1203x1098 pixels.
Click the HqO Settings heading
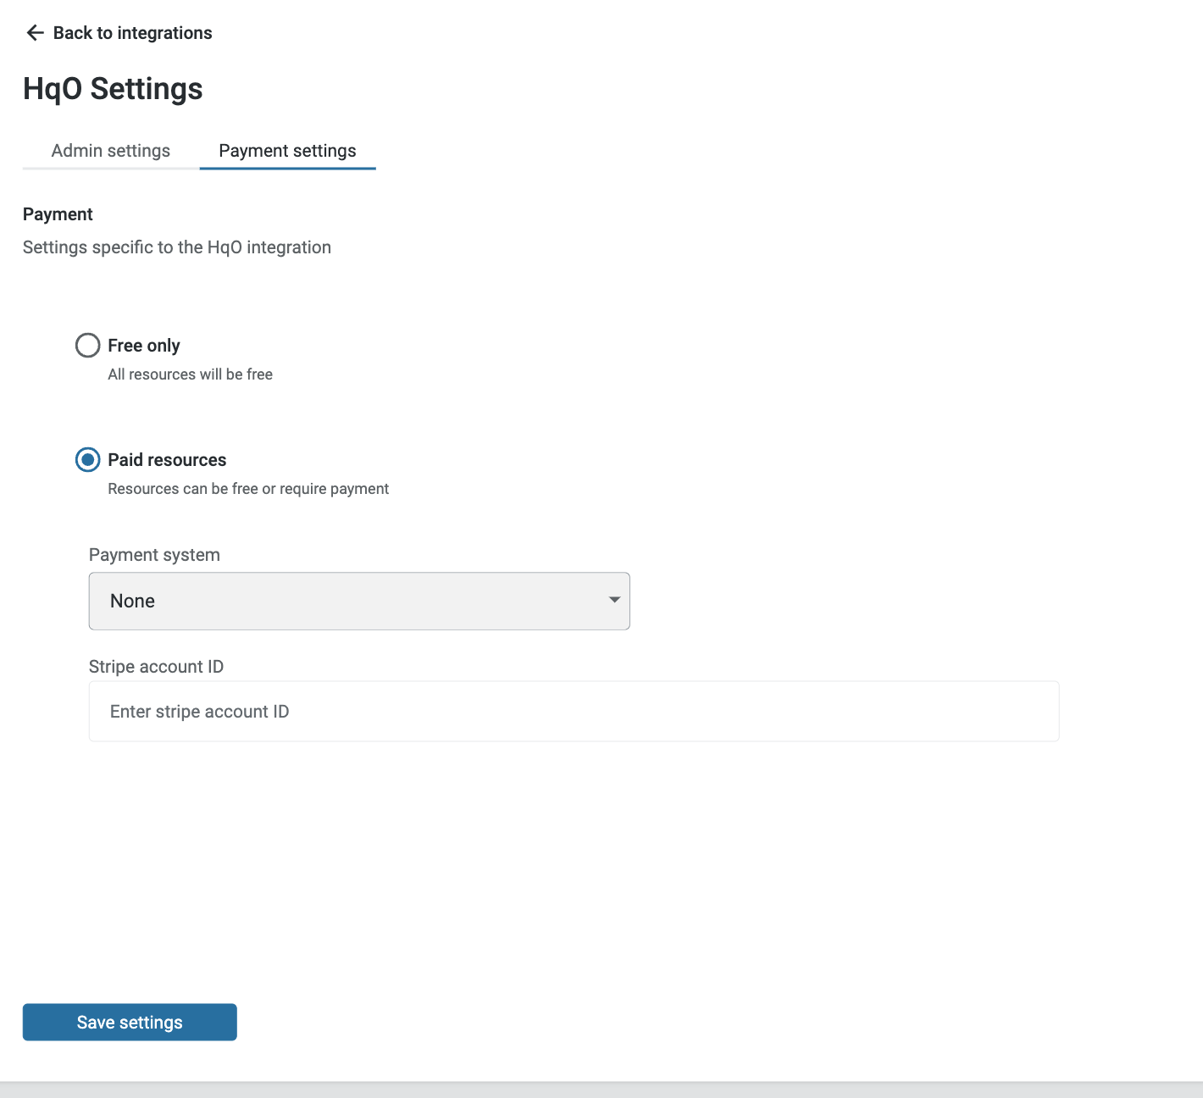[x=113, y=89]
